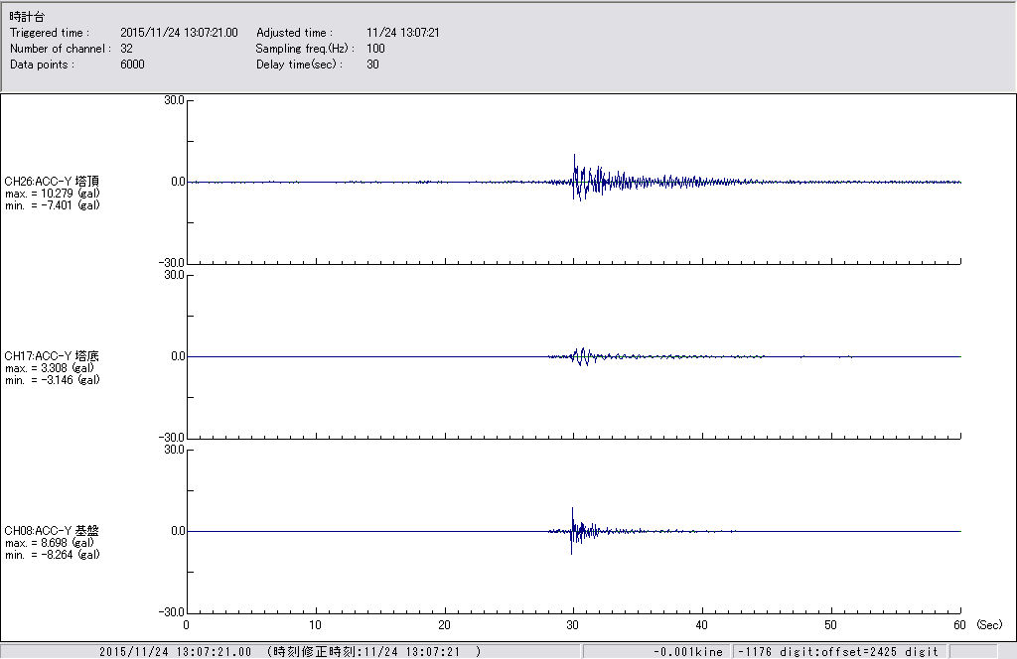Click the Sampling freq.(Hz) value 100
Screen dimensions: 1017x659
374,49
